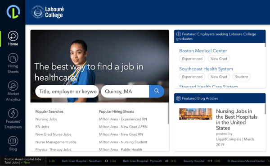
Task: Open the Hiring Sheets sidebar icon
Action: pos(13,58)
